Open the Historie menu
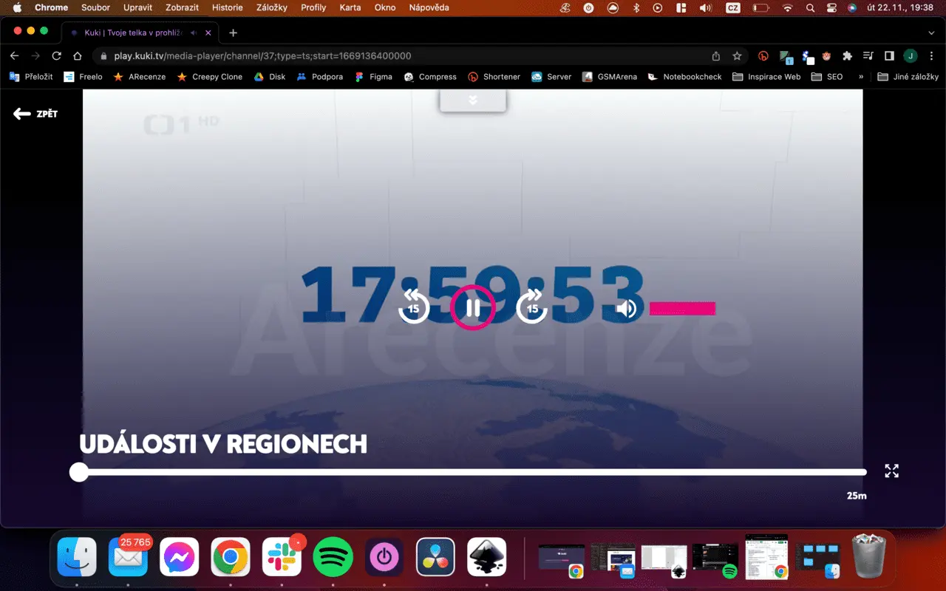Viewport: 946px width, 591px height. coord(228,7)
